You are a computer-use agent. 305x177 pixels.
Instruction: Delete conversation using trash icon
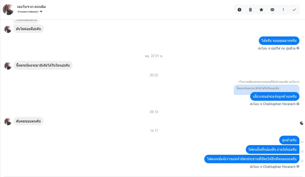250,9
